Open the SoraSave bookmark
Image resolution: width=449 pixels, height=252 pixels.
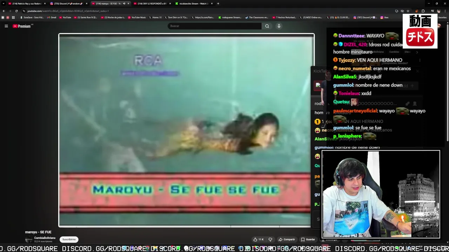(x=32, y=17)
